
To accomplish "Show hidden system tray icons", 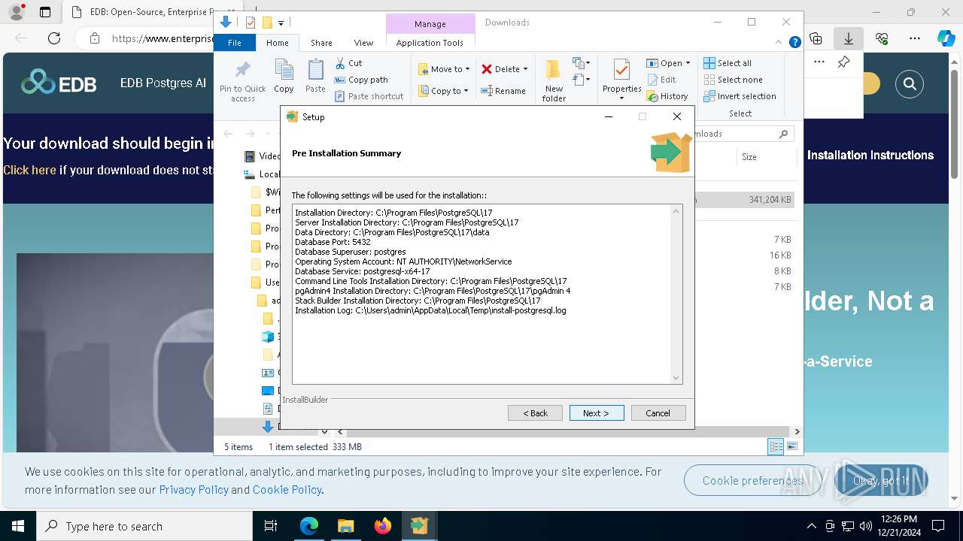I will pyautogui.click(x=811, y=526).
